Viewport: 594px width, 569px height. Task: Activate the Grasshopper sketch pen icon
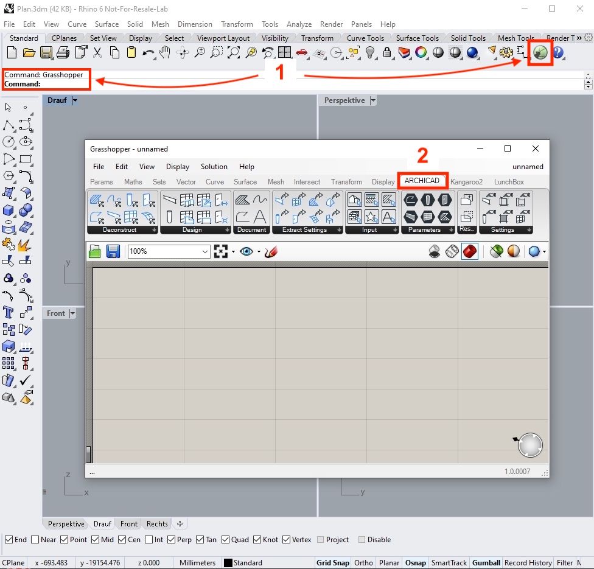click(x=271, y=251)
